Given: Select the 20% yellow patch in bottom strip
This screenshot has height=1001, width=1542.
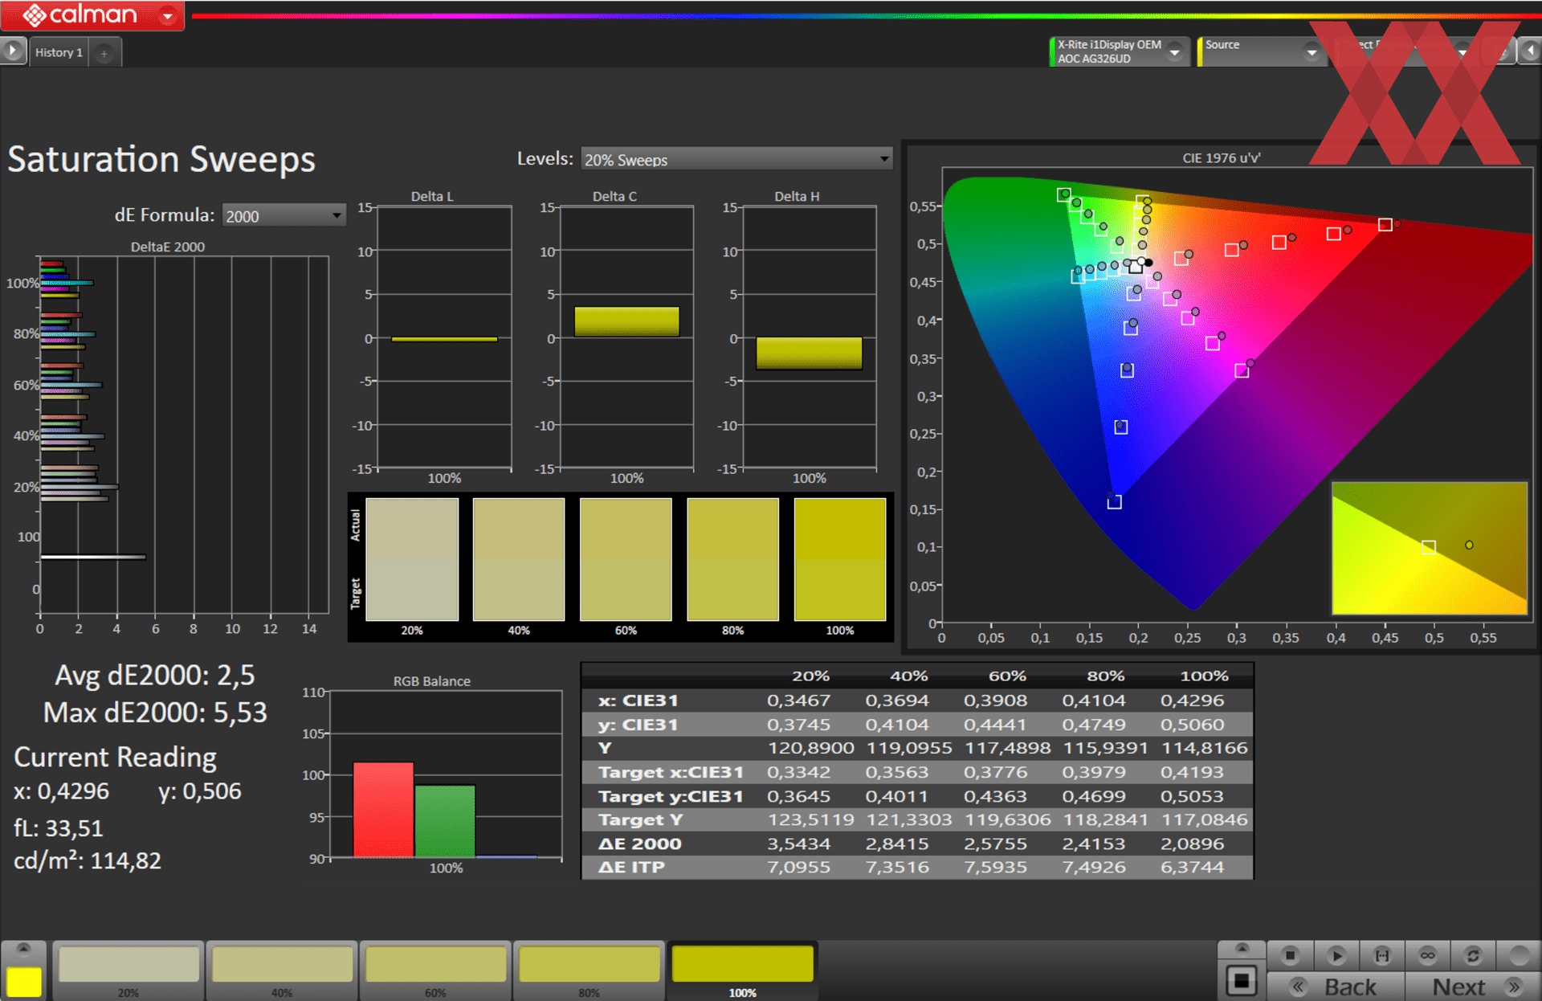Looking at the screenshot, I should tap(128, 970).
